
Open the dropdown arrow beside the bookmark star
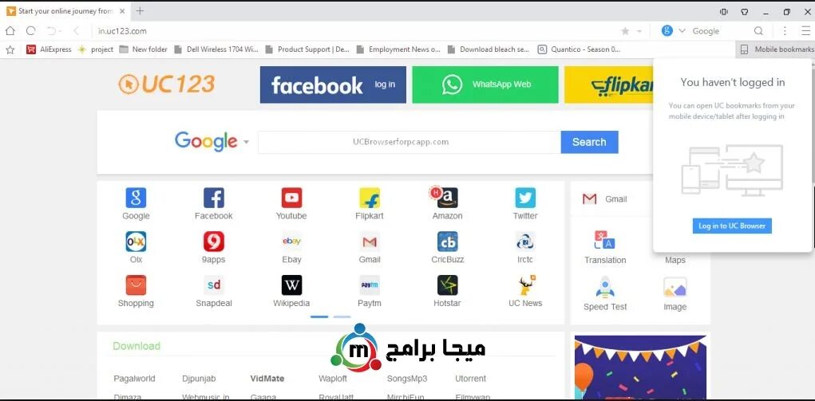click(x=639, y=31)
